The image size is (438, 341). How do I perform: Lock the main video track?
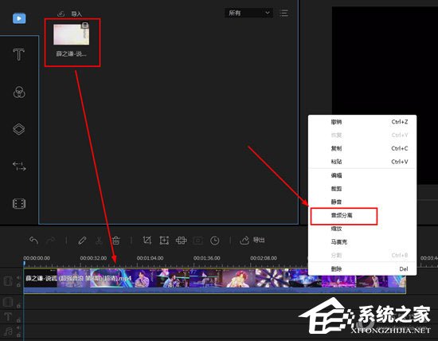[18, 284]
